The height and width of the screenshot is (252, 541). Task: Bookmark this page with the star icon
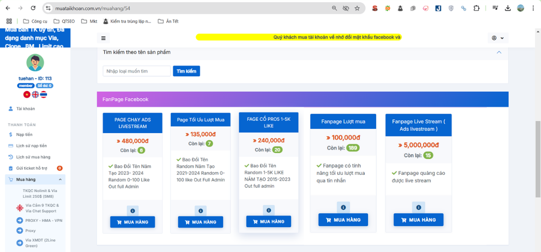(x=357, y=8)
